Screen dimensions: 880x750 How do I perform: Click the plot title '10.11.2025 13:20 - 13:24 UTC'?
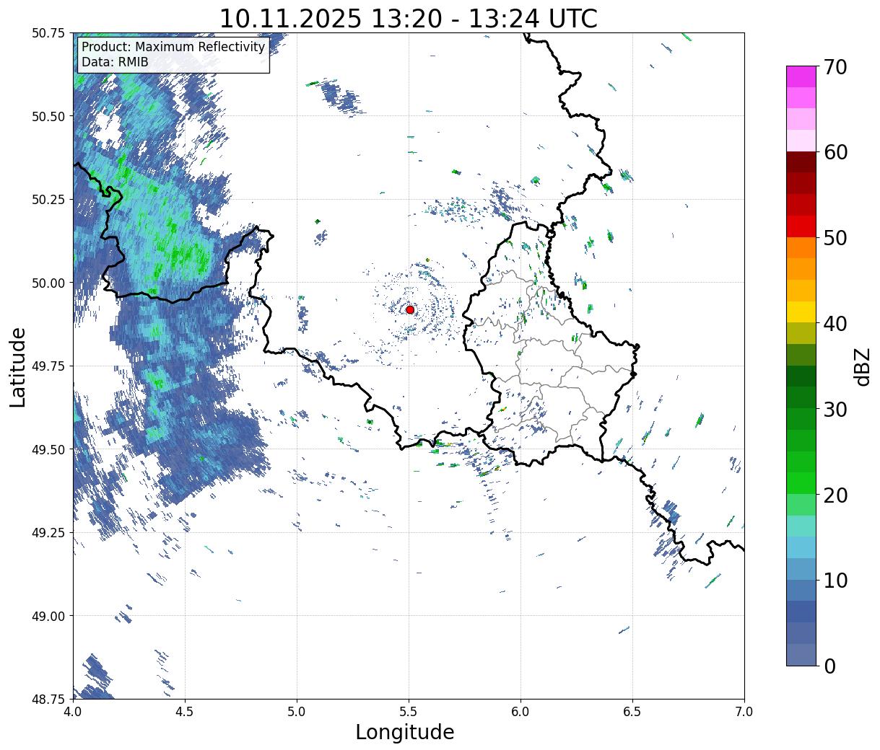(408, 18)
